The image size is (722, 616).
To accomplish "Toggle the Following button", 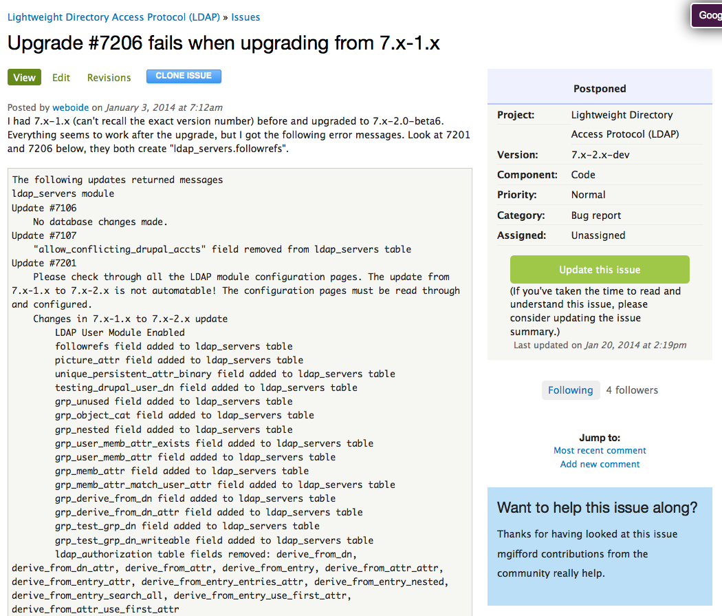I will click(x=570, y=390).
